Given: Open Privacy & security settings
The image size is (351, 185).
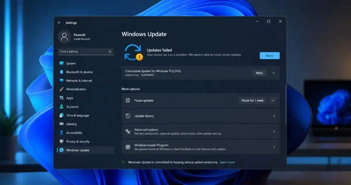Looking at the screenshot, I should (x=86, y=141).
